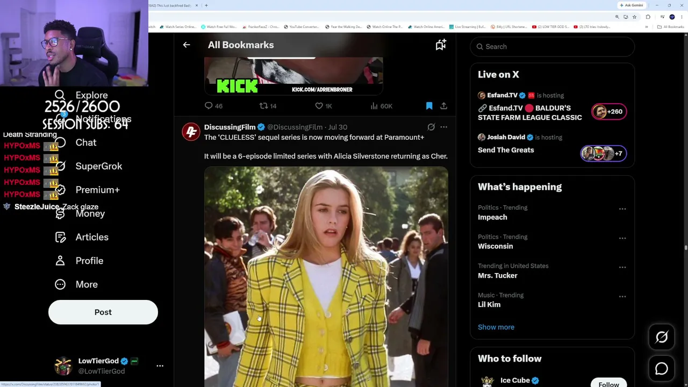
Task: Open more options on DiscussingFilm post
Action: pyautogui.click(x=443, y=127)
